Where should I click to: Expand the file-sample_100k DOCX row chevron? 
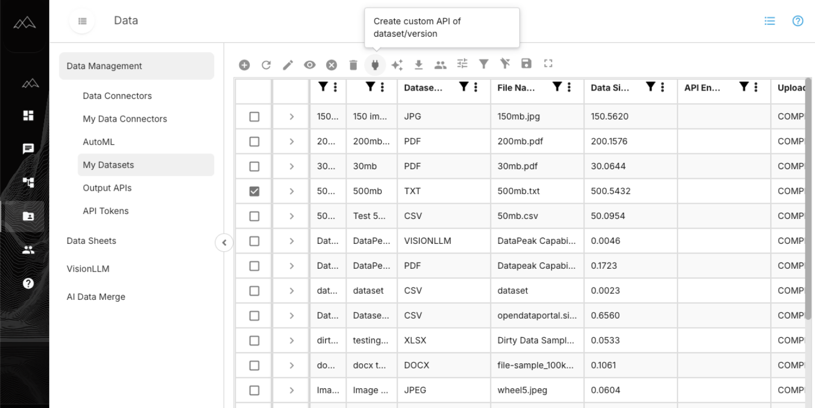[292, 365]
